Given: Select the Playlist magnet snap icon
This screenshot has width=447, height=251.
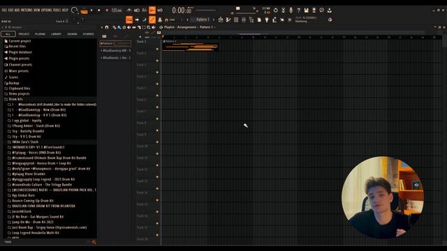Looking at the screenshot, I should (107, 27).
